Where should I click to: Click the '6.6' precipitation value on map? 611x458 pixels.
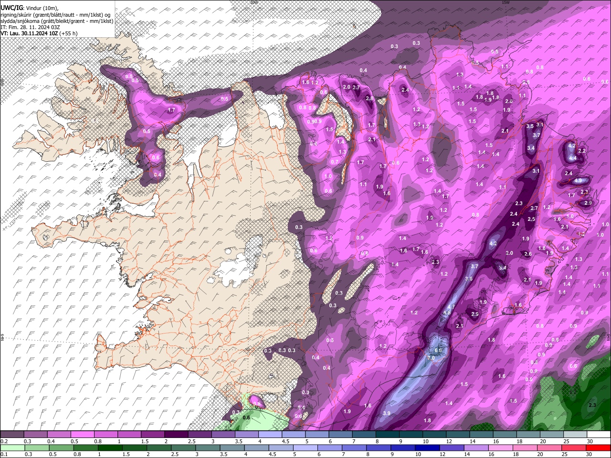click(439, 350)
